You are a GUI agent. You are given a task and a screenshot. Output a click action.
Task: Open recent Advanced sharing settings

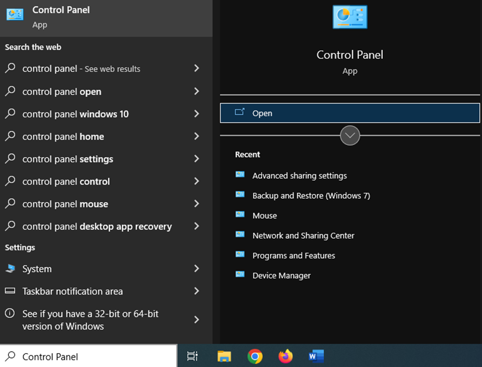pyautogui.click(x=299, y=176)
